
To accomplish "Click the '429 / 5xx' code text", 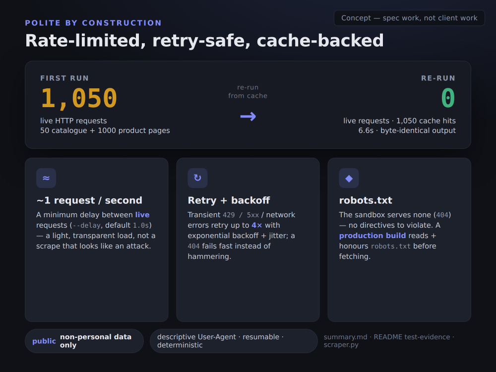I will [x=241, y=215].
